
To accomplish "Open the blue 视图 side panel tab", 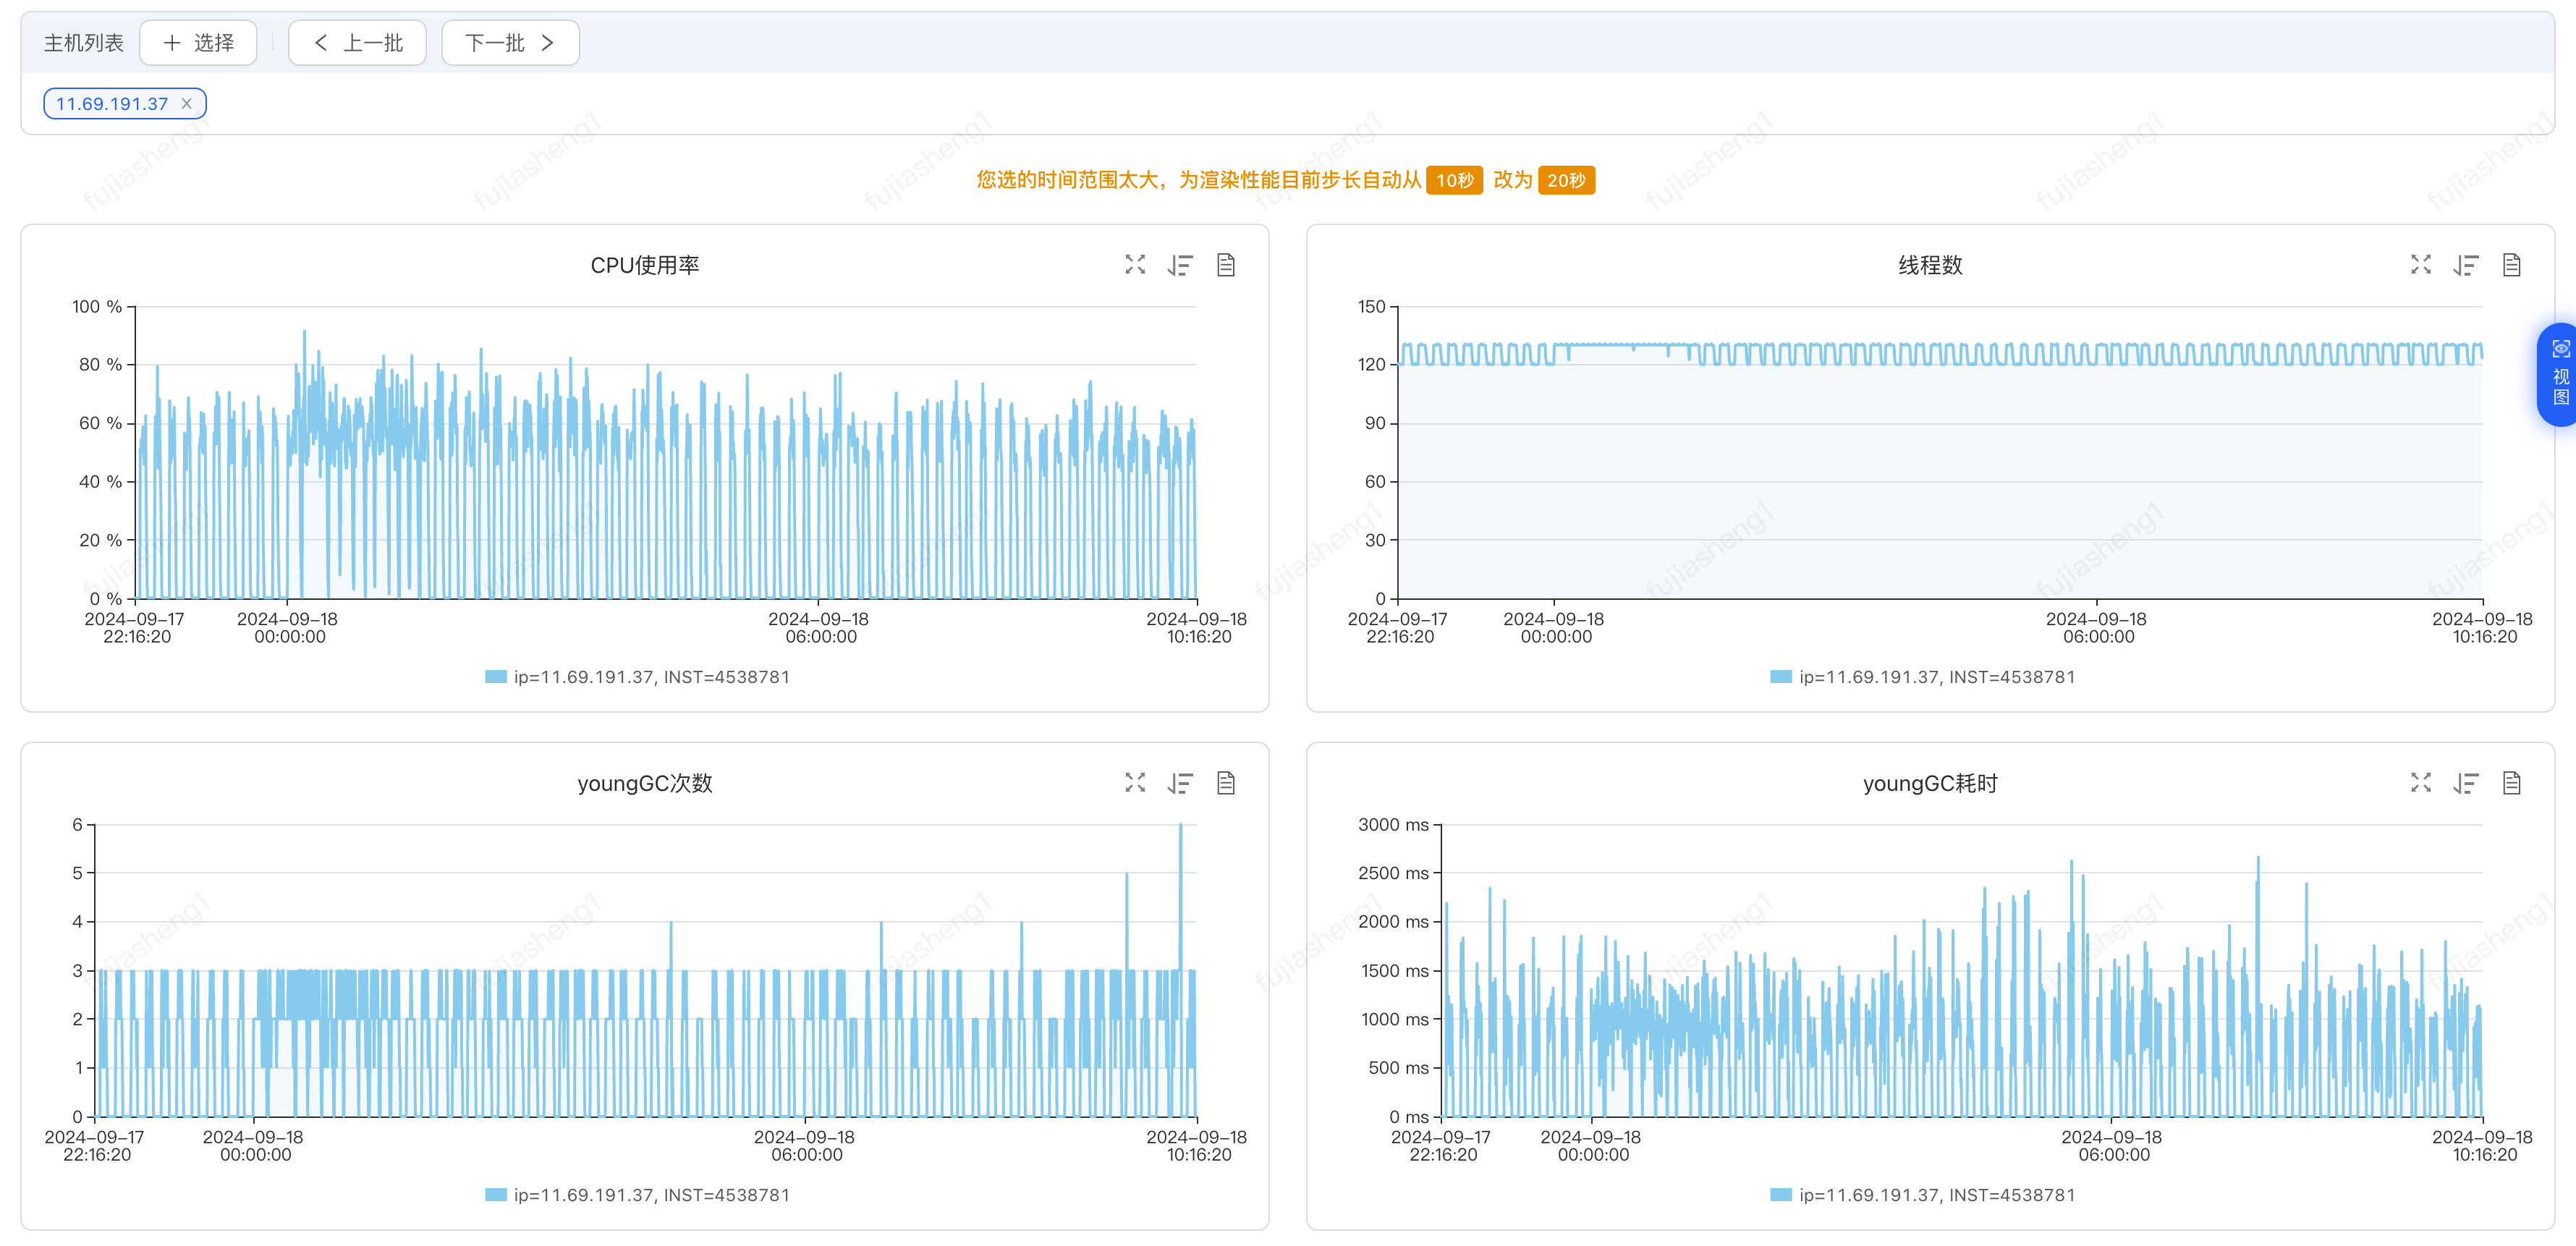I will [2558, 375].
